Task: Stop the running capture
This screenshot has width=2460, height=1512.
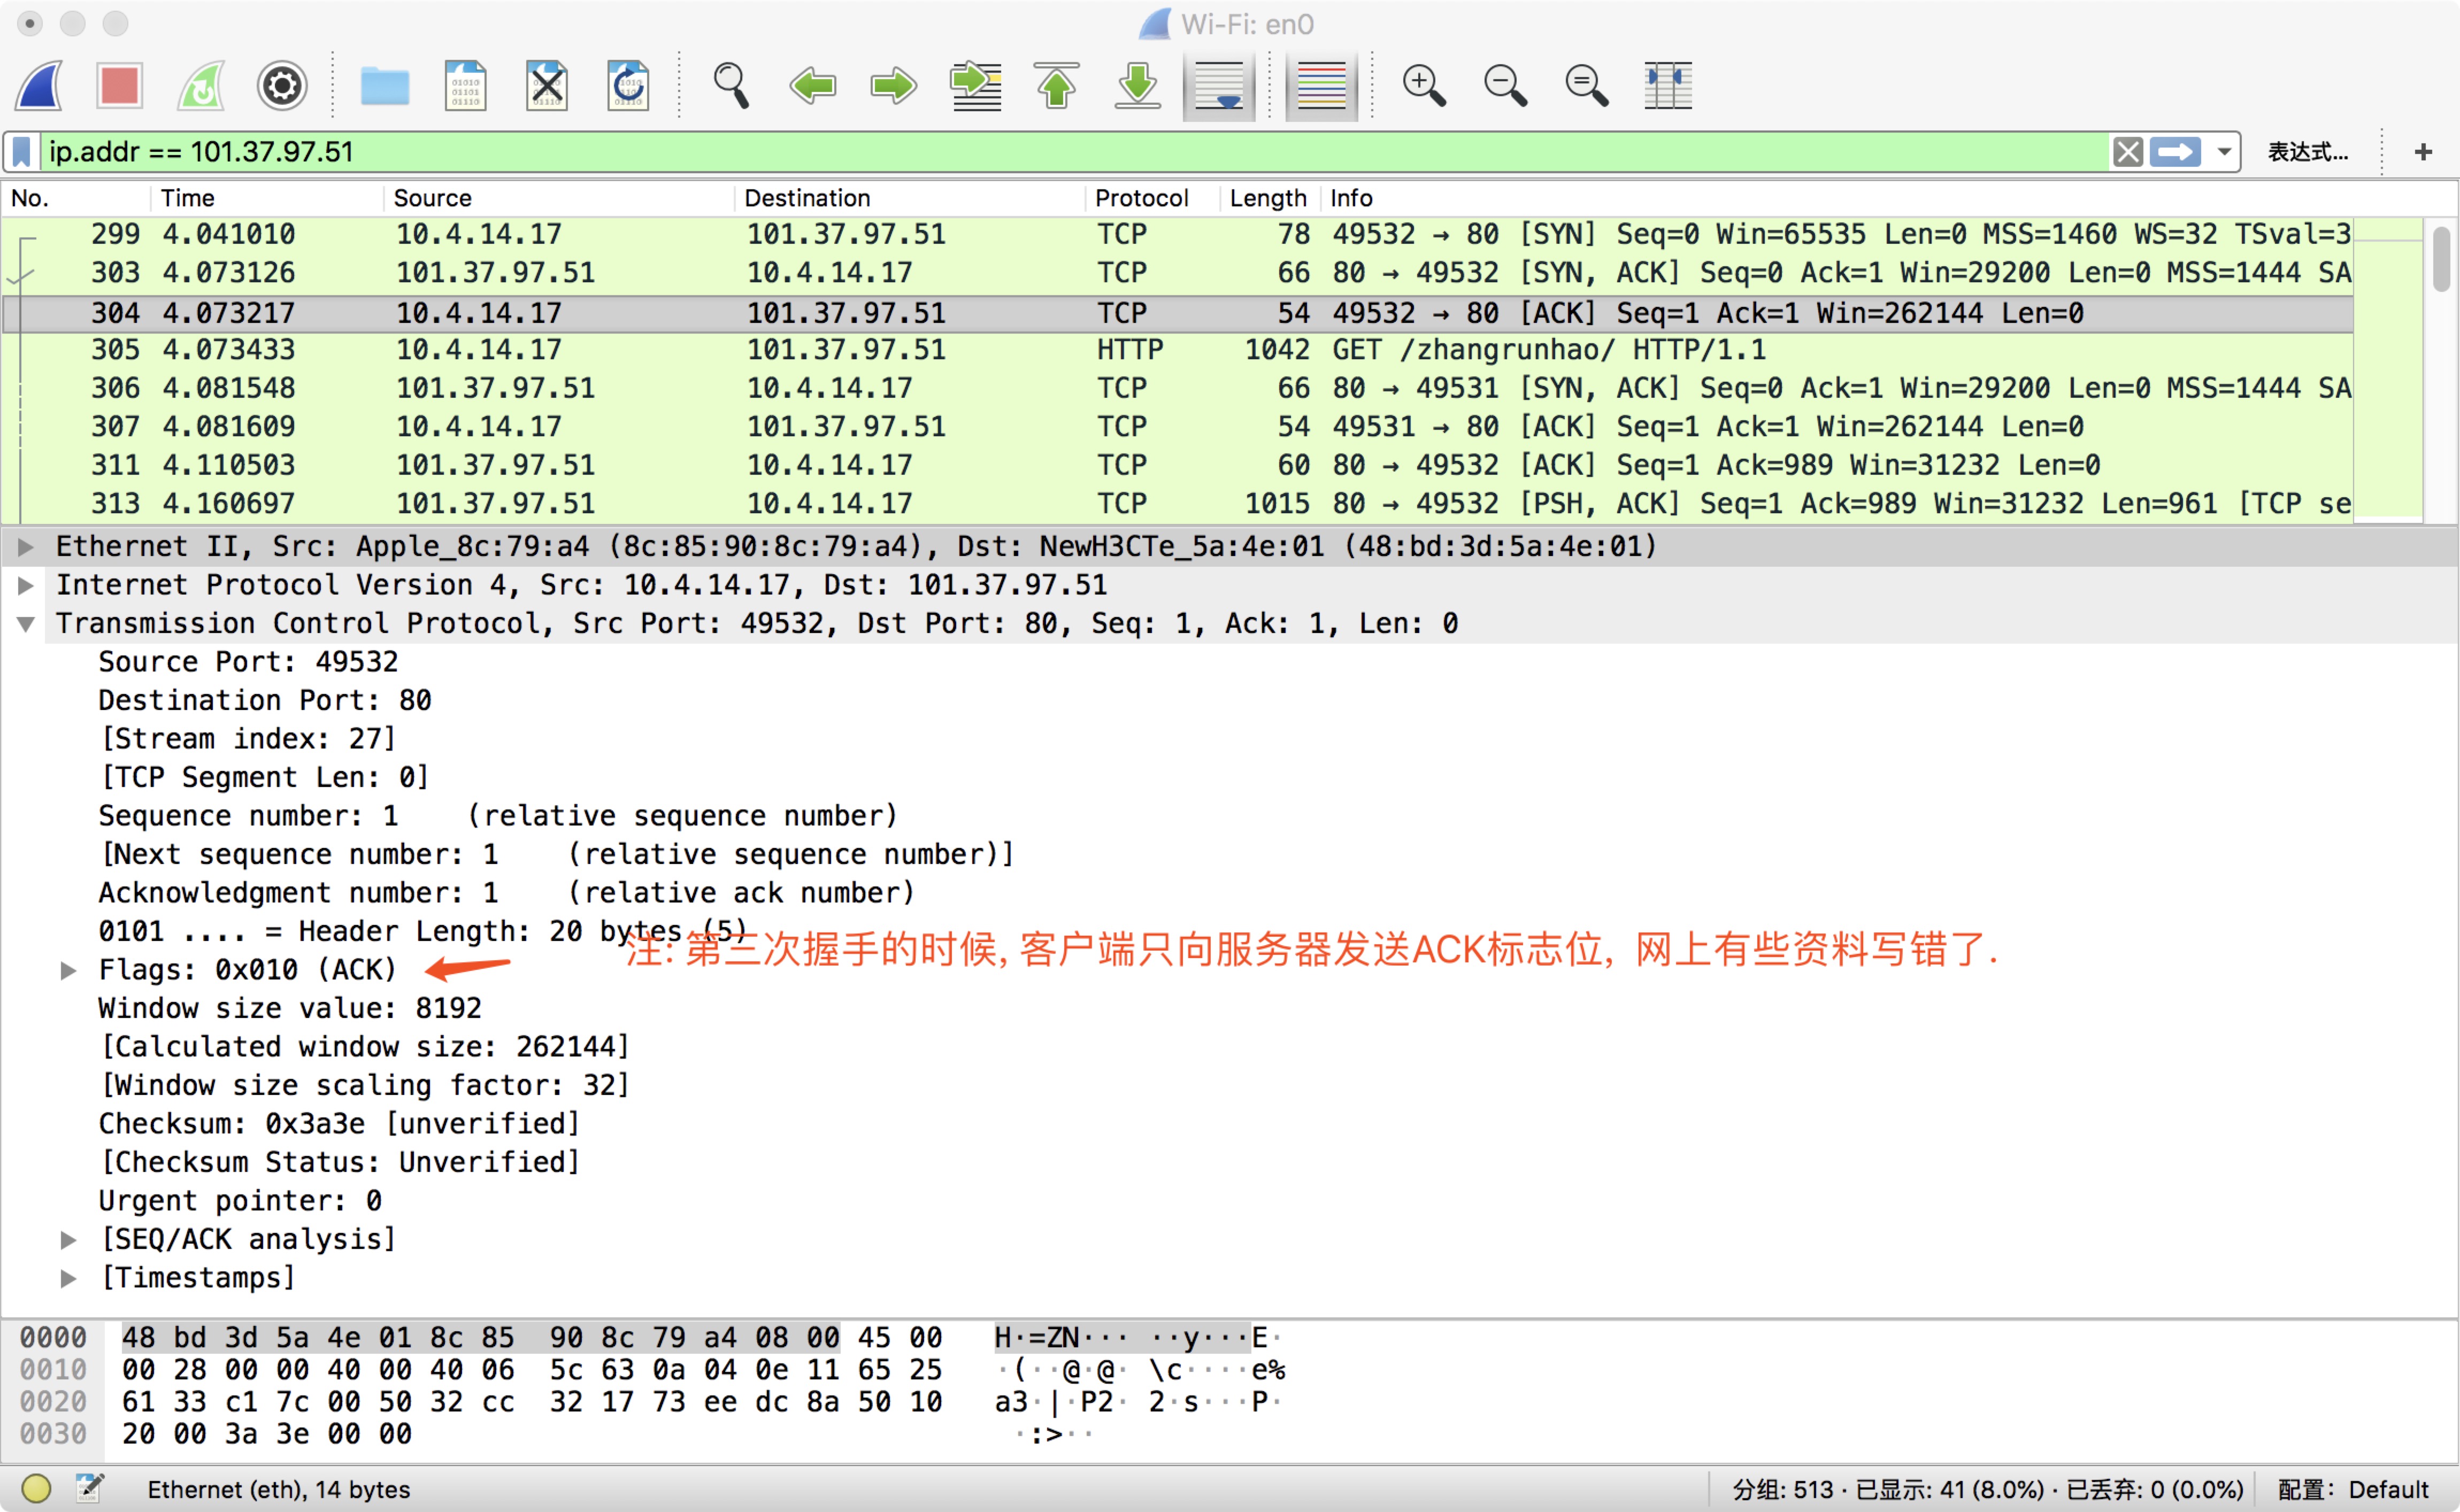Action: [x=120, y=86]
